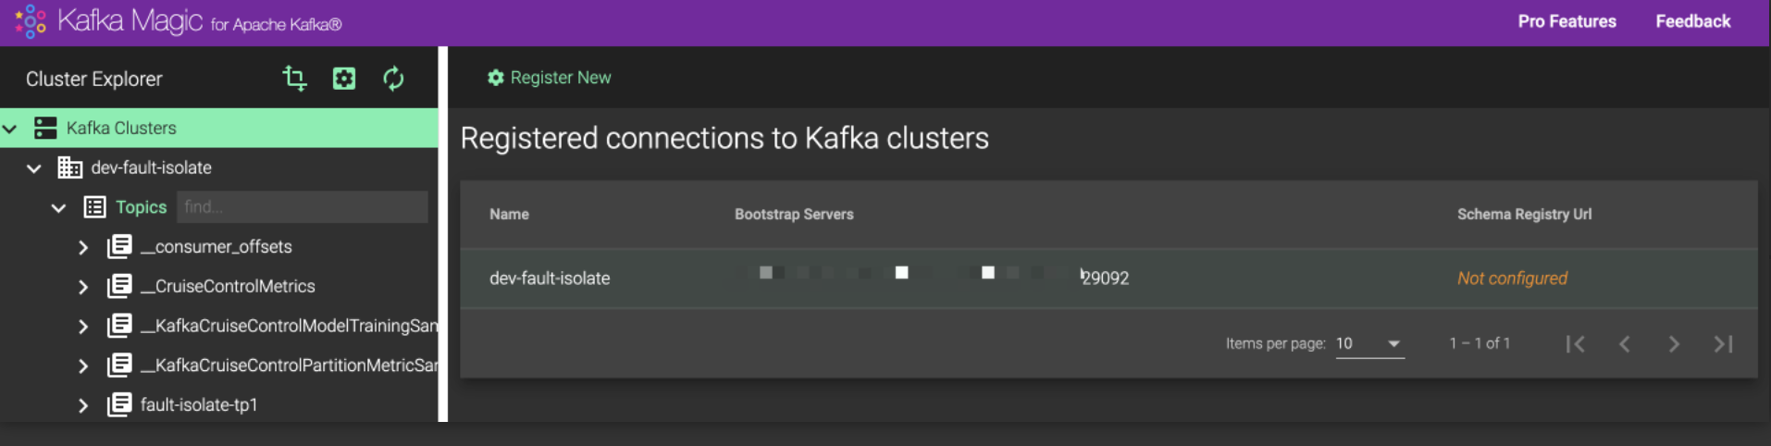Collapse the Kafka Clusters node
The height and width of the screenshot is (446, 1771).
click(x=10, y=129)
